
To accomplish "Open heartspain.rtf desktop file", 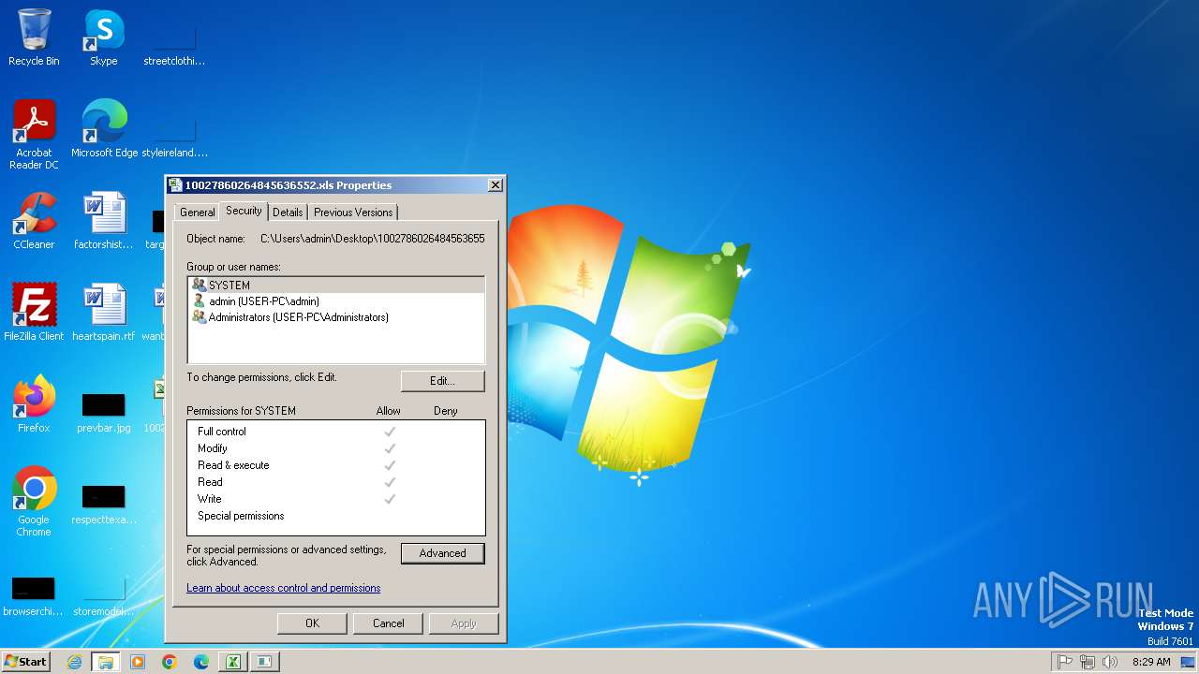I will [x=104, y=312].
